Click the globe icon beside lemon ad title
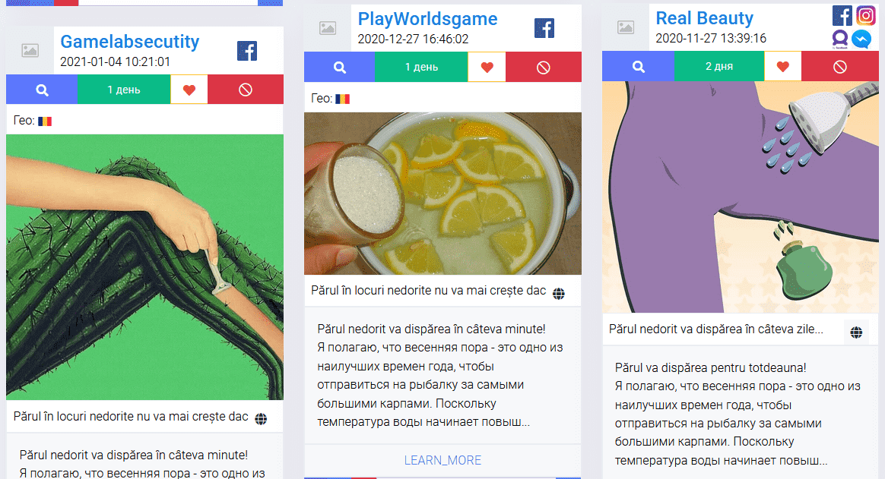885x479 pixels. 559,294
